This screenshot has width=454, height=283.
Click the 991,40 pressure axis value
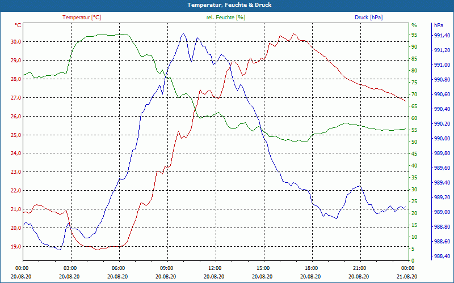(442, 36)
